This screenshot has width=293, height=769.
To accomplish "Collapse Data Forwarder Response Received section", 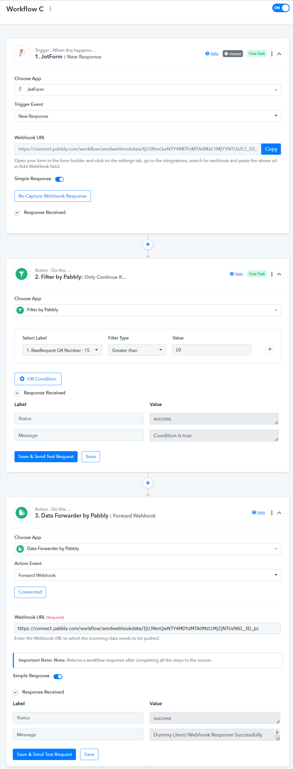I will 16,692.
